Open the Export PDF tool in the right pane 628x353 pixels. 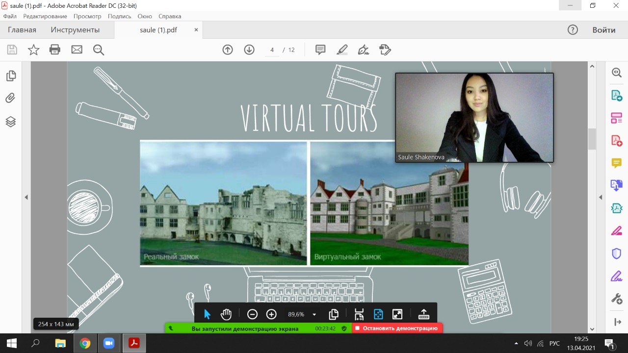point(617,95)
